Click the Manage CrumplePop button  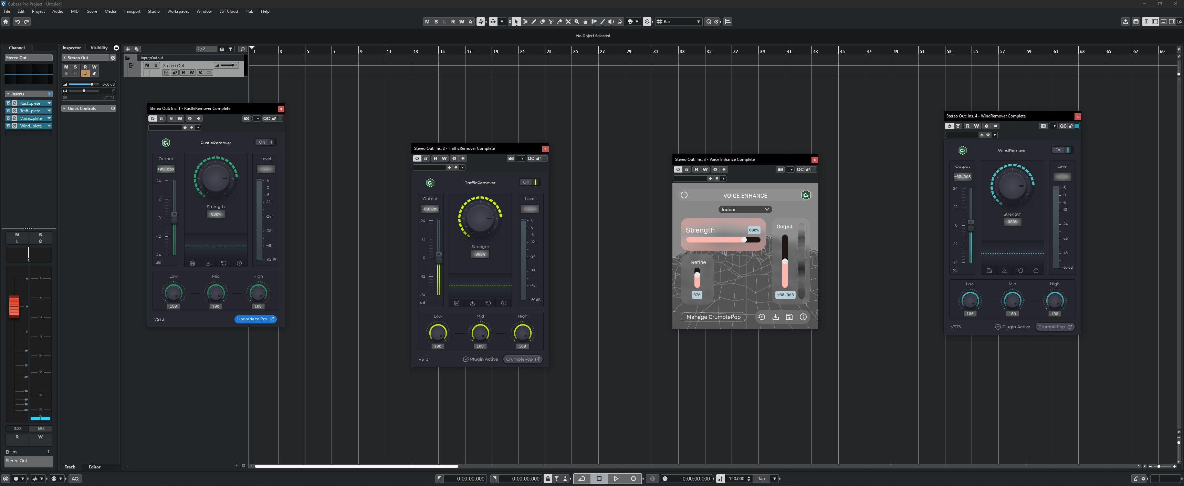713,317
